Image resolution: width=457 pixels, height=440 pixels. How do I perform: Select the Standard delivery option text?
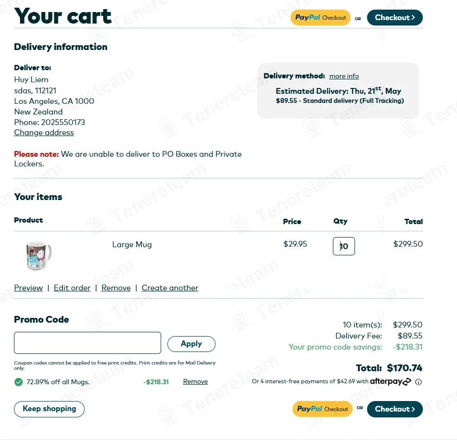340,101
